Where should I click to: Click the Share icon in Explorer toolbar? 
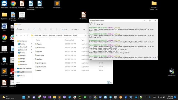point(51,29)
